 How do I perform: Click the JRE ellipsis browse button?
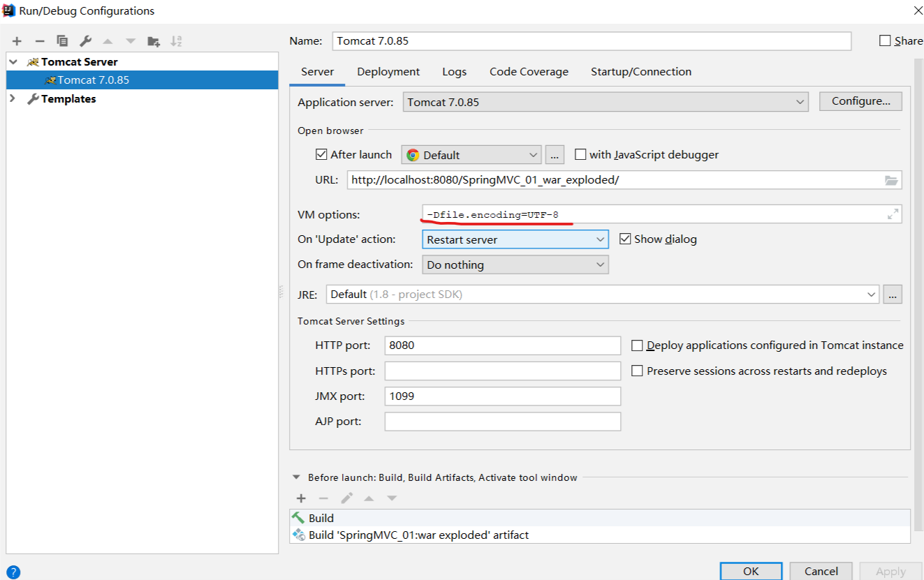coord(893,295)
